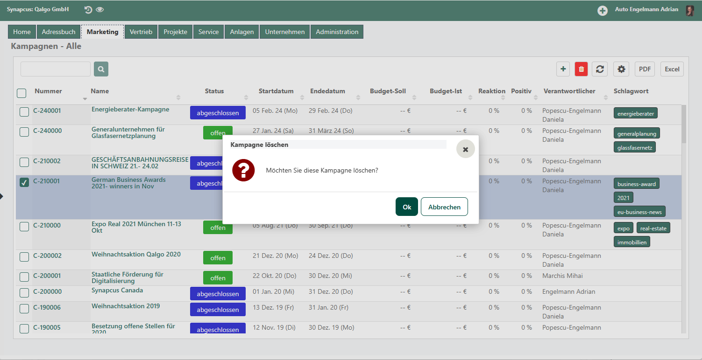Screen dimensions: 702x360
Task: Check the box for campaign C-240001
Action: coord(24,112)
